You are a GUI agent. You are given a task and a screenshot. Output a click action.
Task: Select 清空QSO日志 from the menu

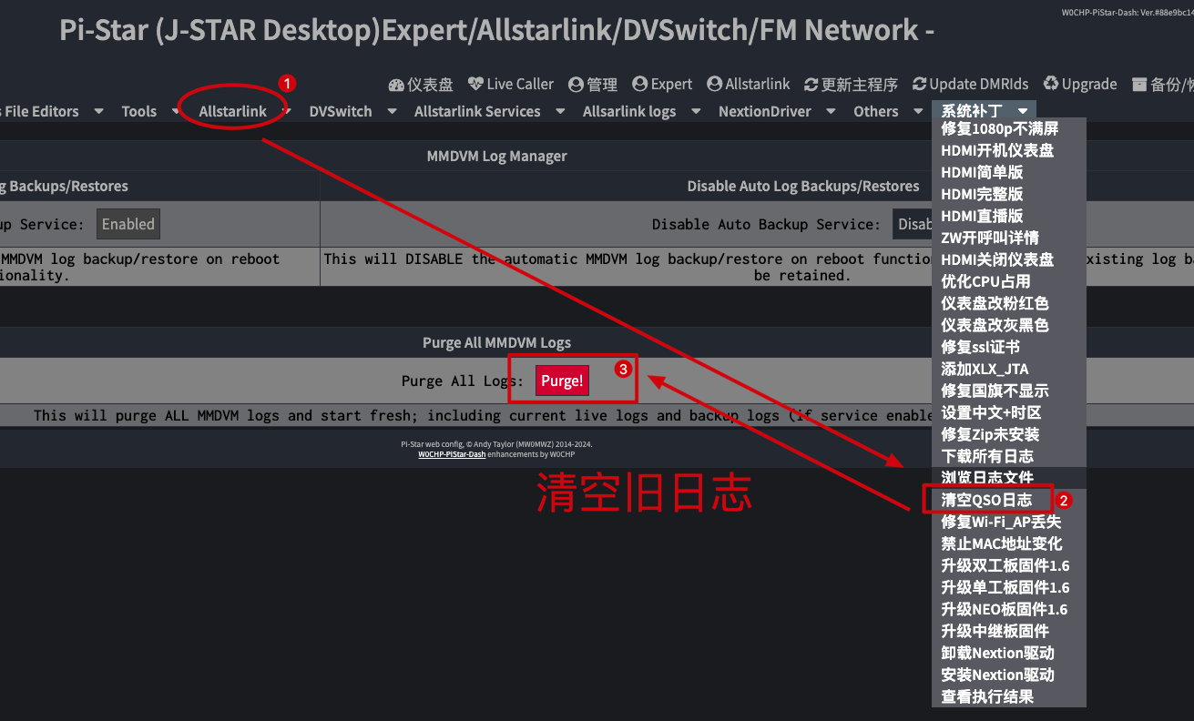(x=986, y=500)
